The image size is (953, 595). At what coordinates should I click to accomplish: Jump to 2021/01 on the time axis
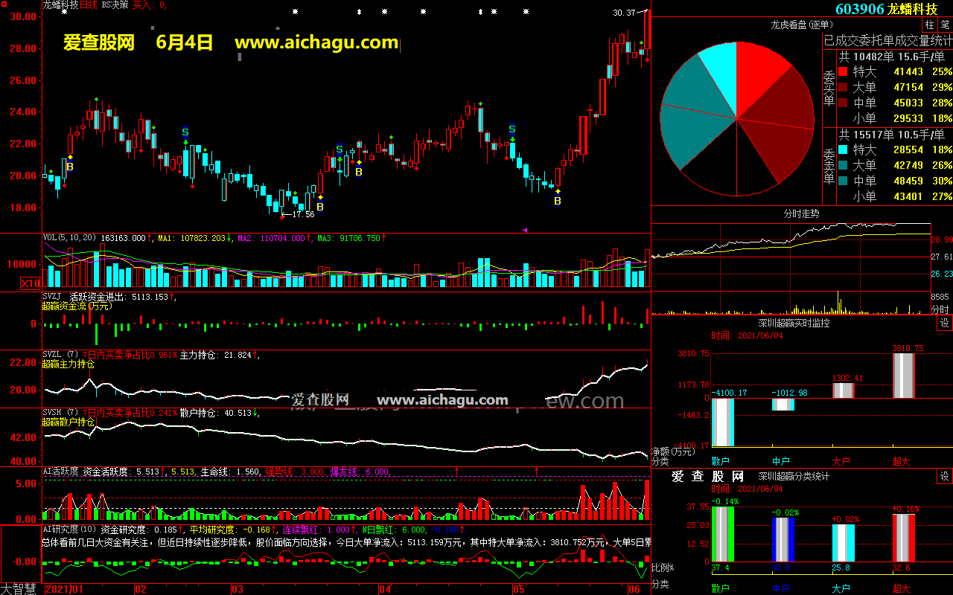coord(65,589)
